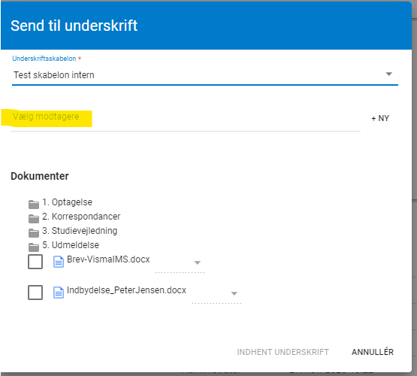Select the '2. Korrespondancer' folder label
Screen dimensions: 417x376
pos(81,217)
